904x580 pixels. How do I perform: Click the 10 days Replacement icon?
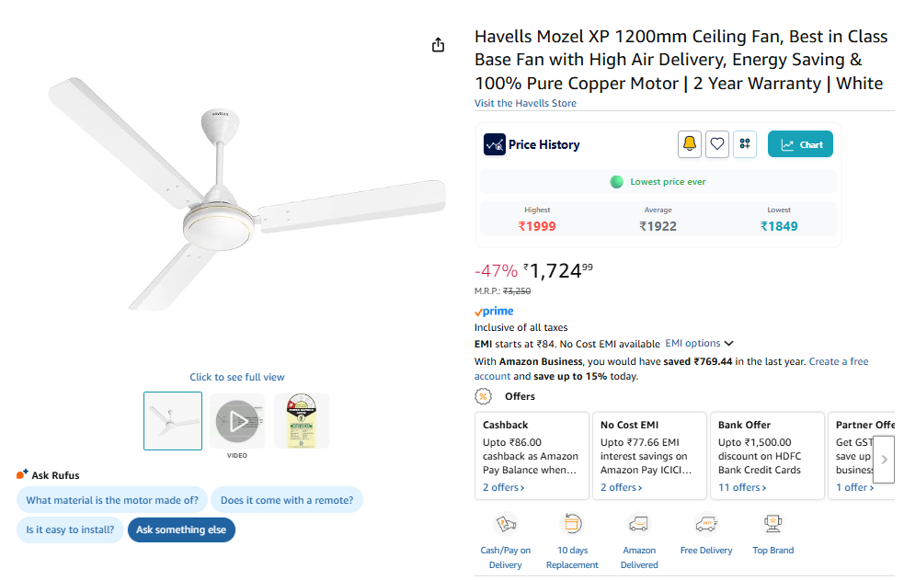572,525
